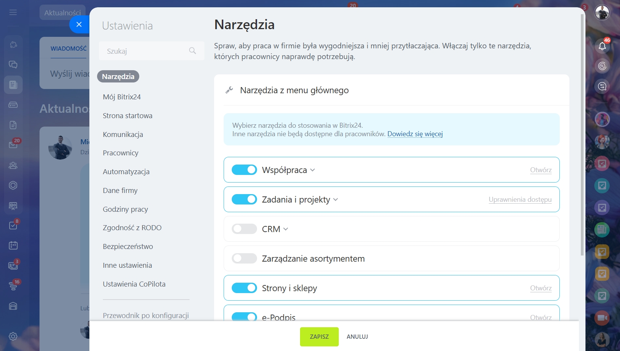
Task: Open the calendar icon in the left sidebar
Action: pos(13,246)
